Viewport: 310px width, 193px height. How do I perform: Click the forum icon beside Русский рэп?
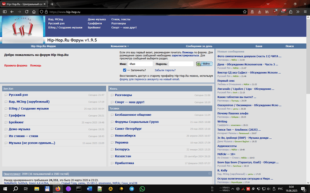point(5,95)
